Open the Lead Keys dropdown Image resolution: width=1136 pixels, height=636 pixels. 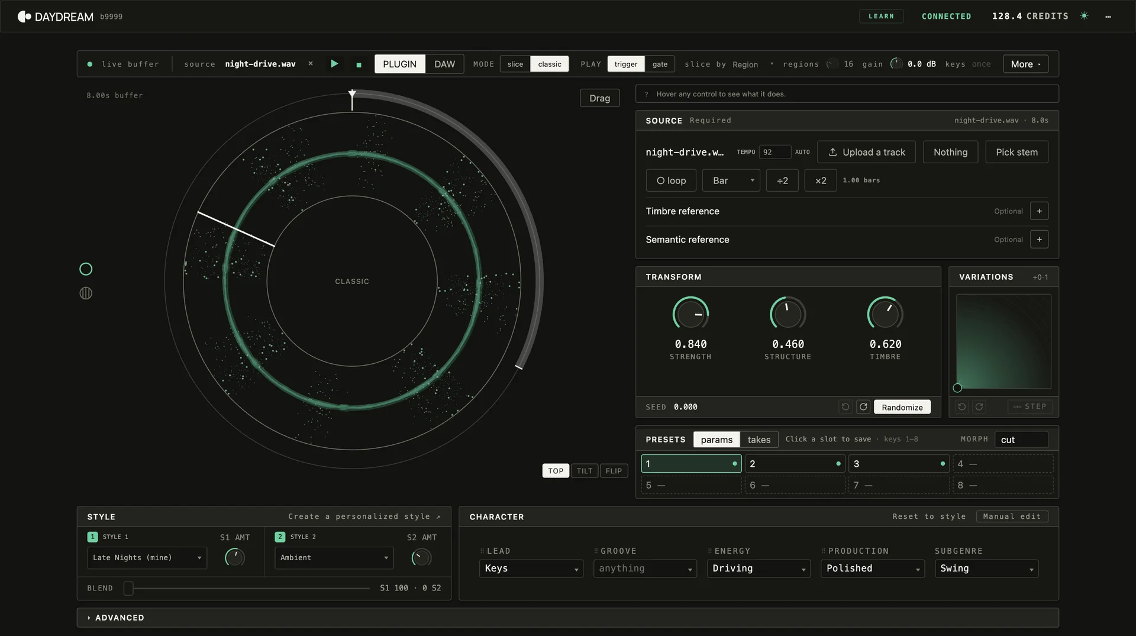click(x=531, y=569)
